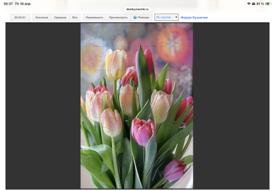Image resolution: width=275 pixels, height=191 pixels.
Task: Click the puzzle timer showing 00:02:51
Action: click(20, 18)
